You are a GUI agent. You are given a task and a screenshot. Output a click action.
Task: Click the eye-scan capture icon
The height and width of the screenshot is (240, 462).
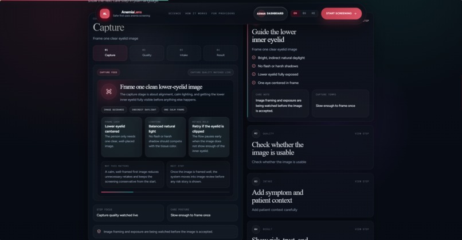[109, 91]
